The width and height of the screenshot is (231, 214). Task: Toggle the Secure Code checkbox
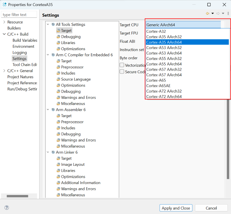[122, 71]
